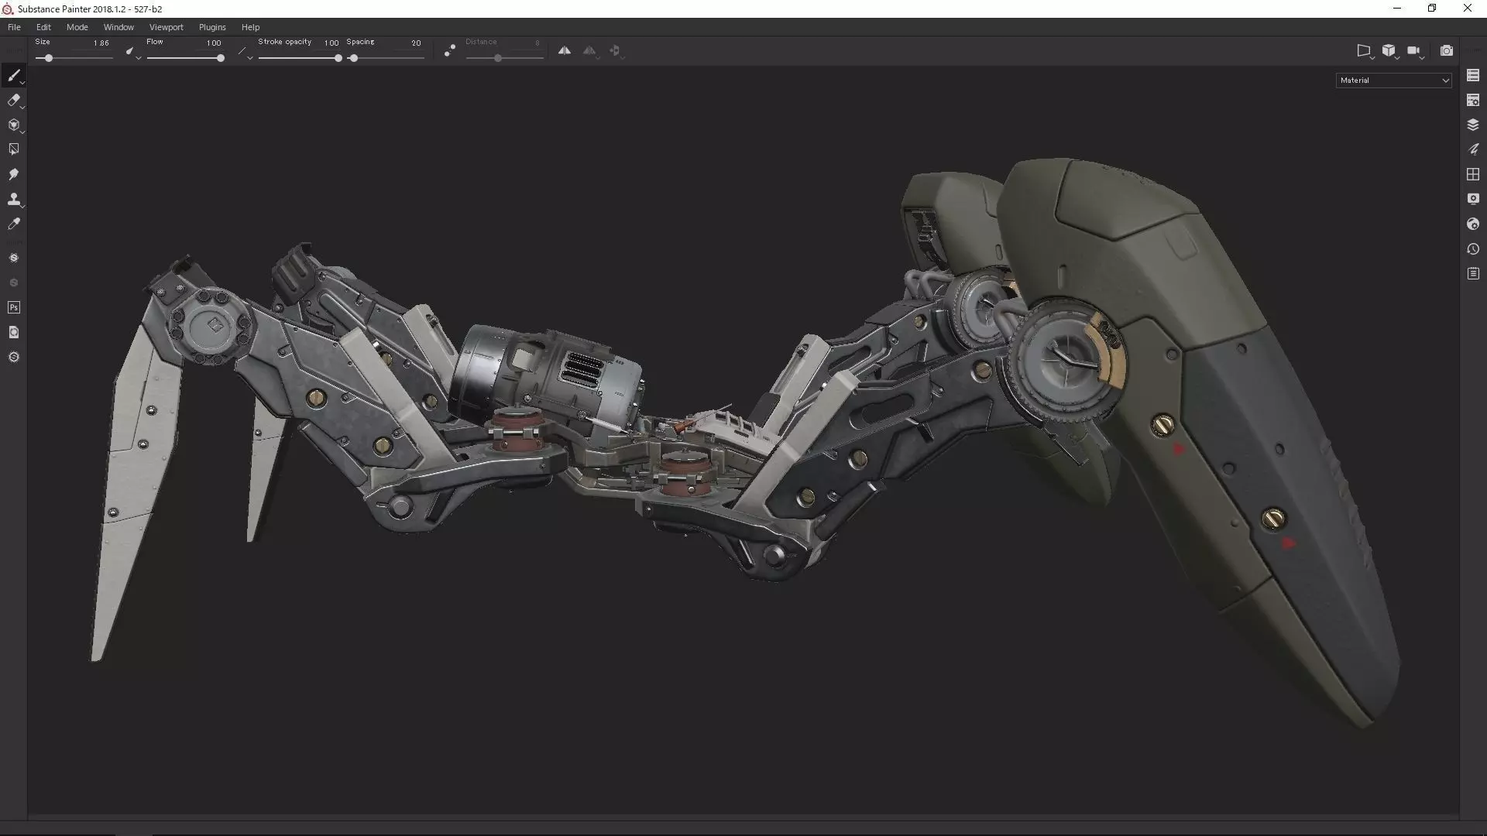
Task: Click the Flow value 100 field
Action: 213,43
